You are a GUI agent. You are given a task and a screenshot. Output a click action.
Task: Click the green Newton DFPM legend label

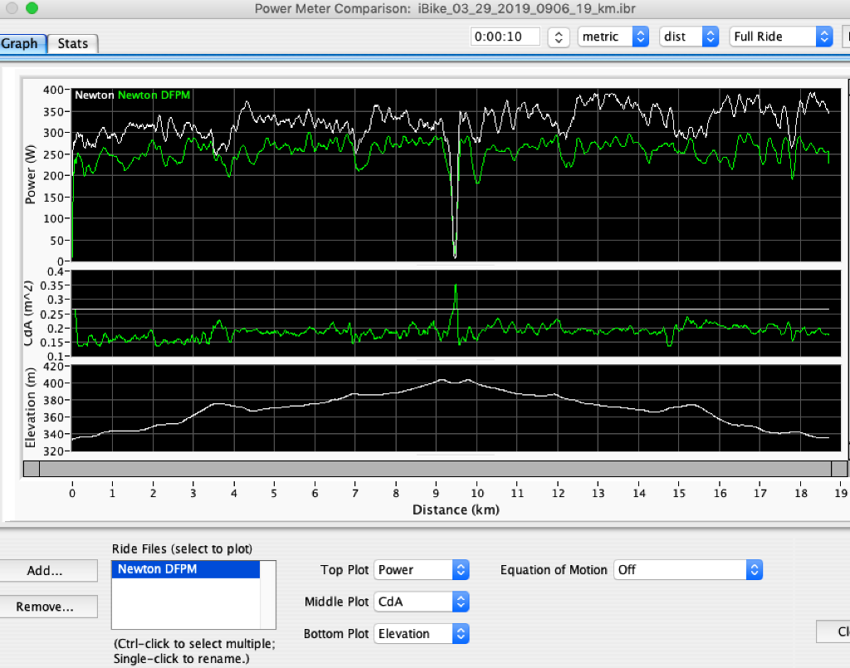coord(154,95)
